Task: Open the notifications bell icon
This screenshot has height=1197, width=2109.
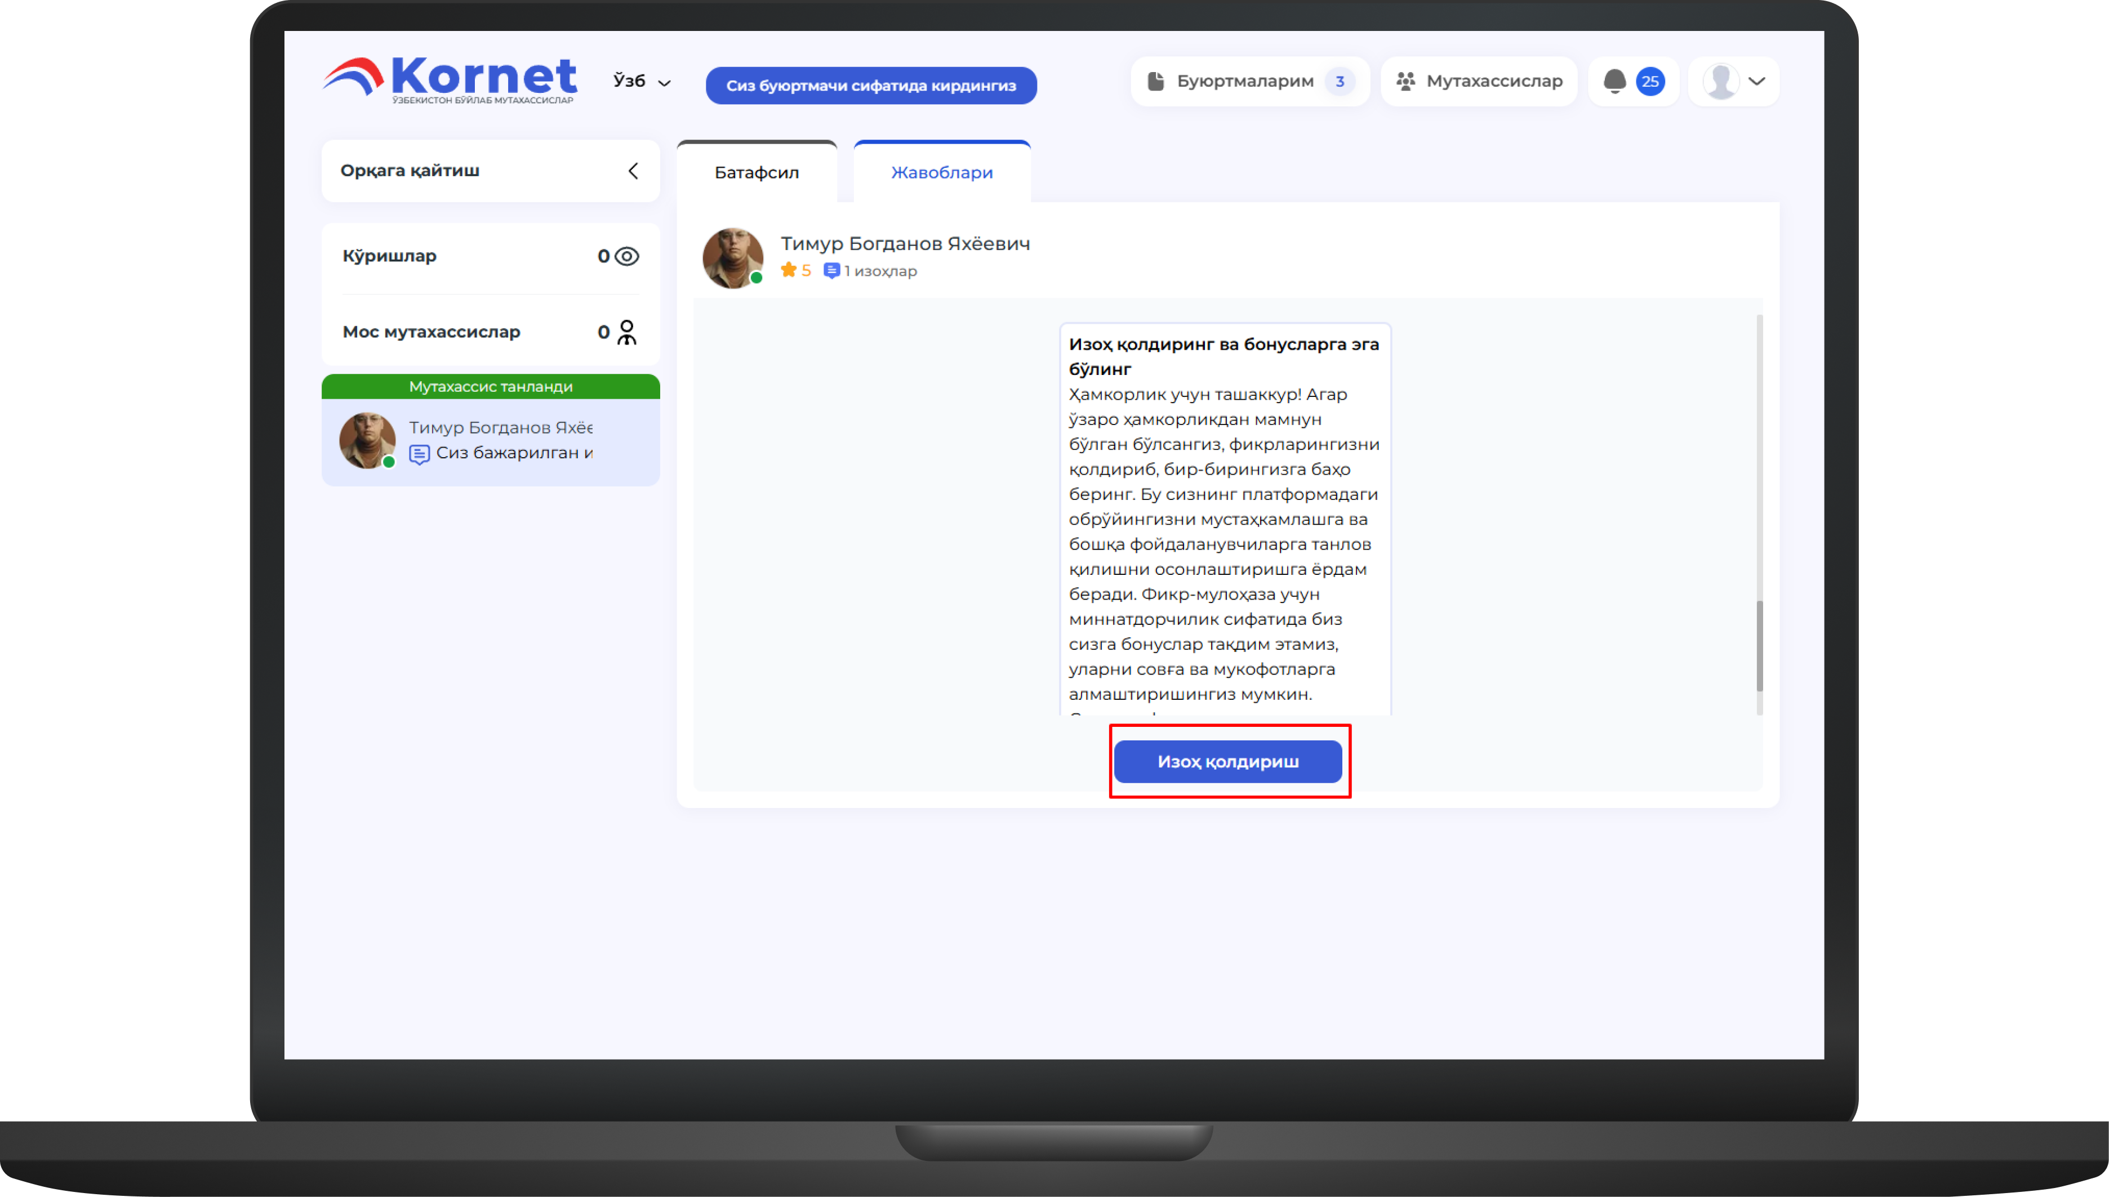Action: (1614, 81)
